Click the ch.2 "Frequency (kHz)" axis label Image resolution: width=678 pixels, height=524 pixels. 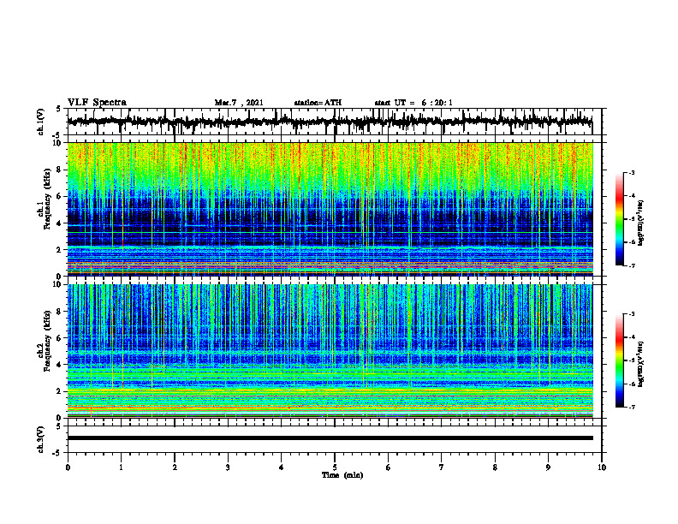48,342
